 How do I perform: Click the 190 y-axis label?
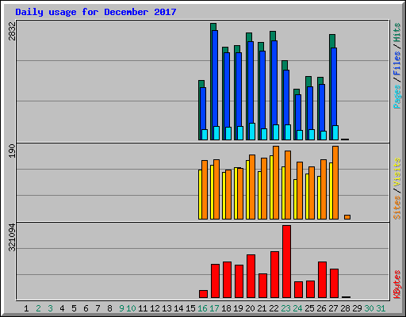tap(12, 151)
